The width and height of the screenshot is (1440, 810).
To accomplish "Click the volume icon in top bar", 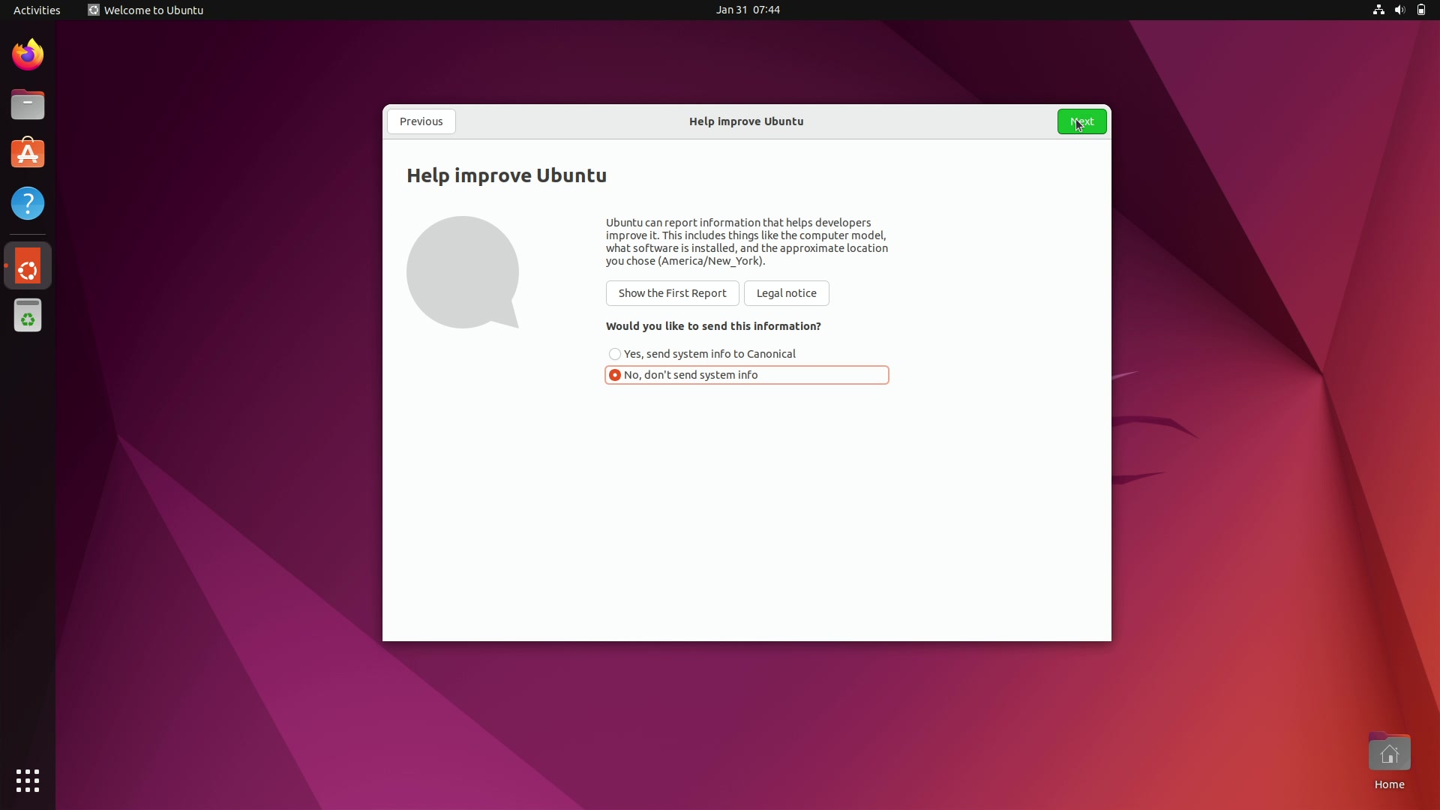I will point(1399,10).
